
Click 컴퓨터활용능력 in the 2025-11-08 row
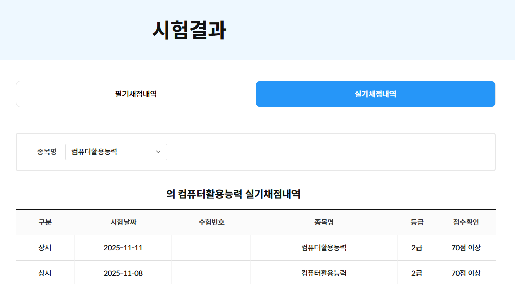coord(324,273)
